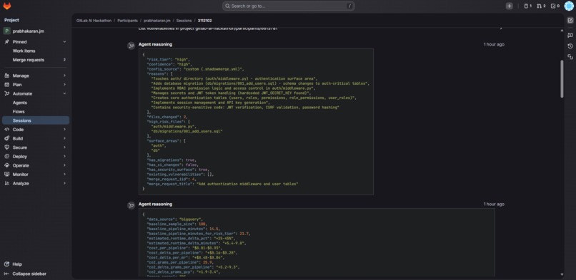This screenshot has width=576, height=280.
Task: Collapse the Pinned section chevron
Action: (x=64, y=42)
